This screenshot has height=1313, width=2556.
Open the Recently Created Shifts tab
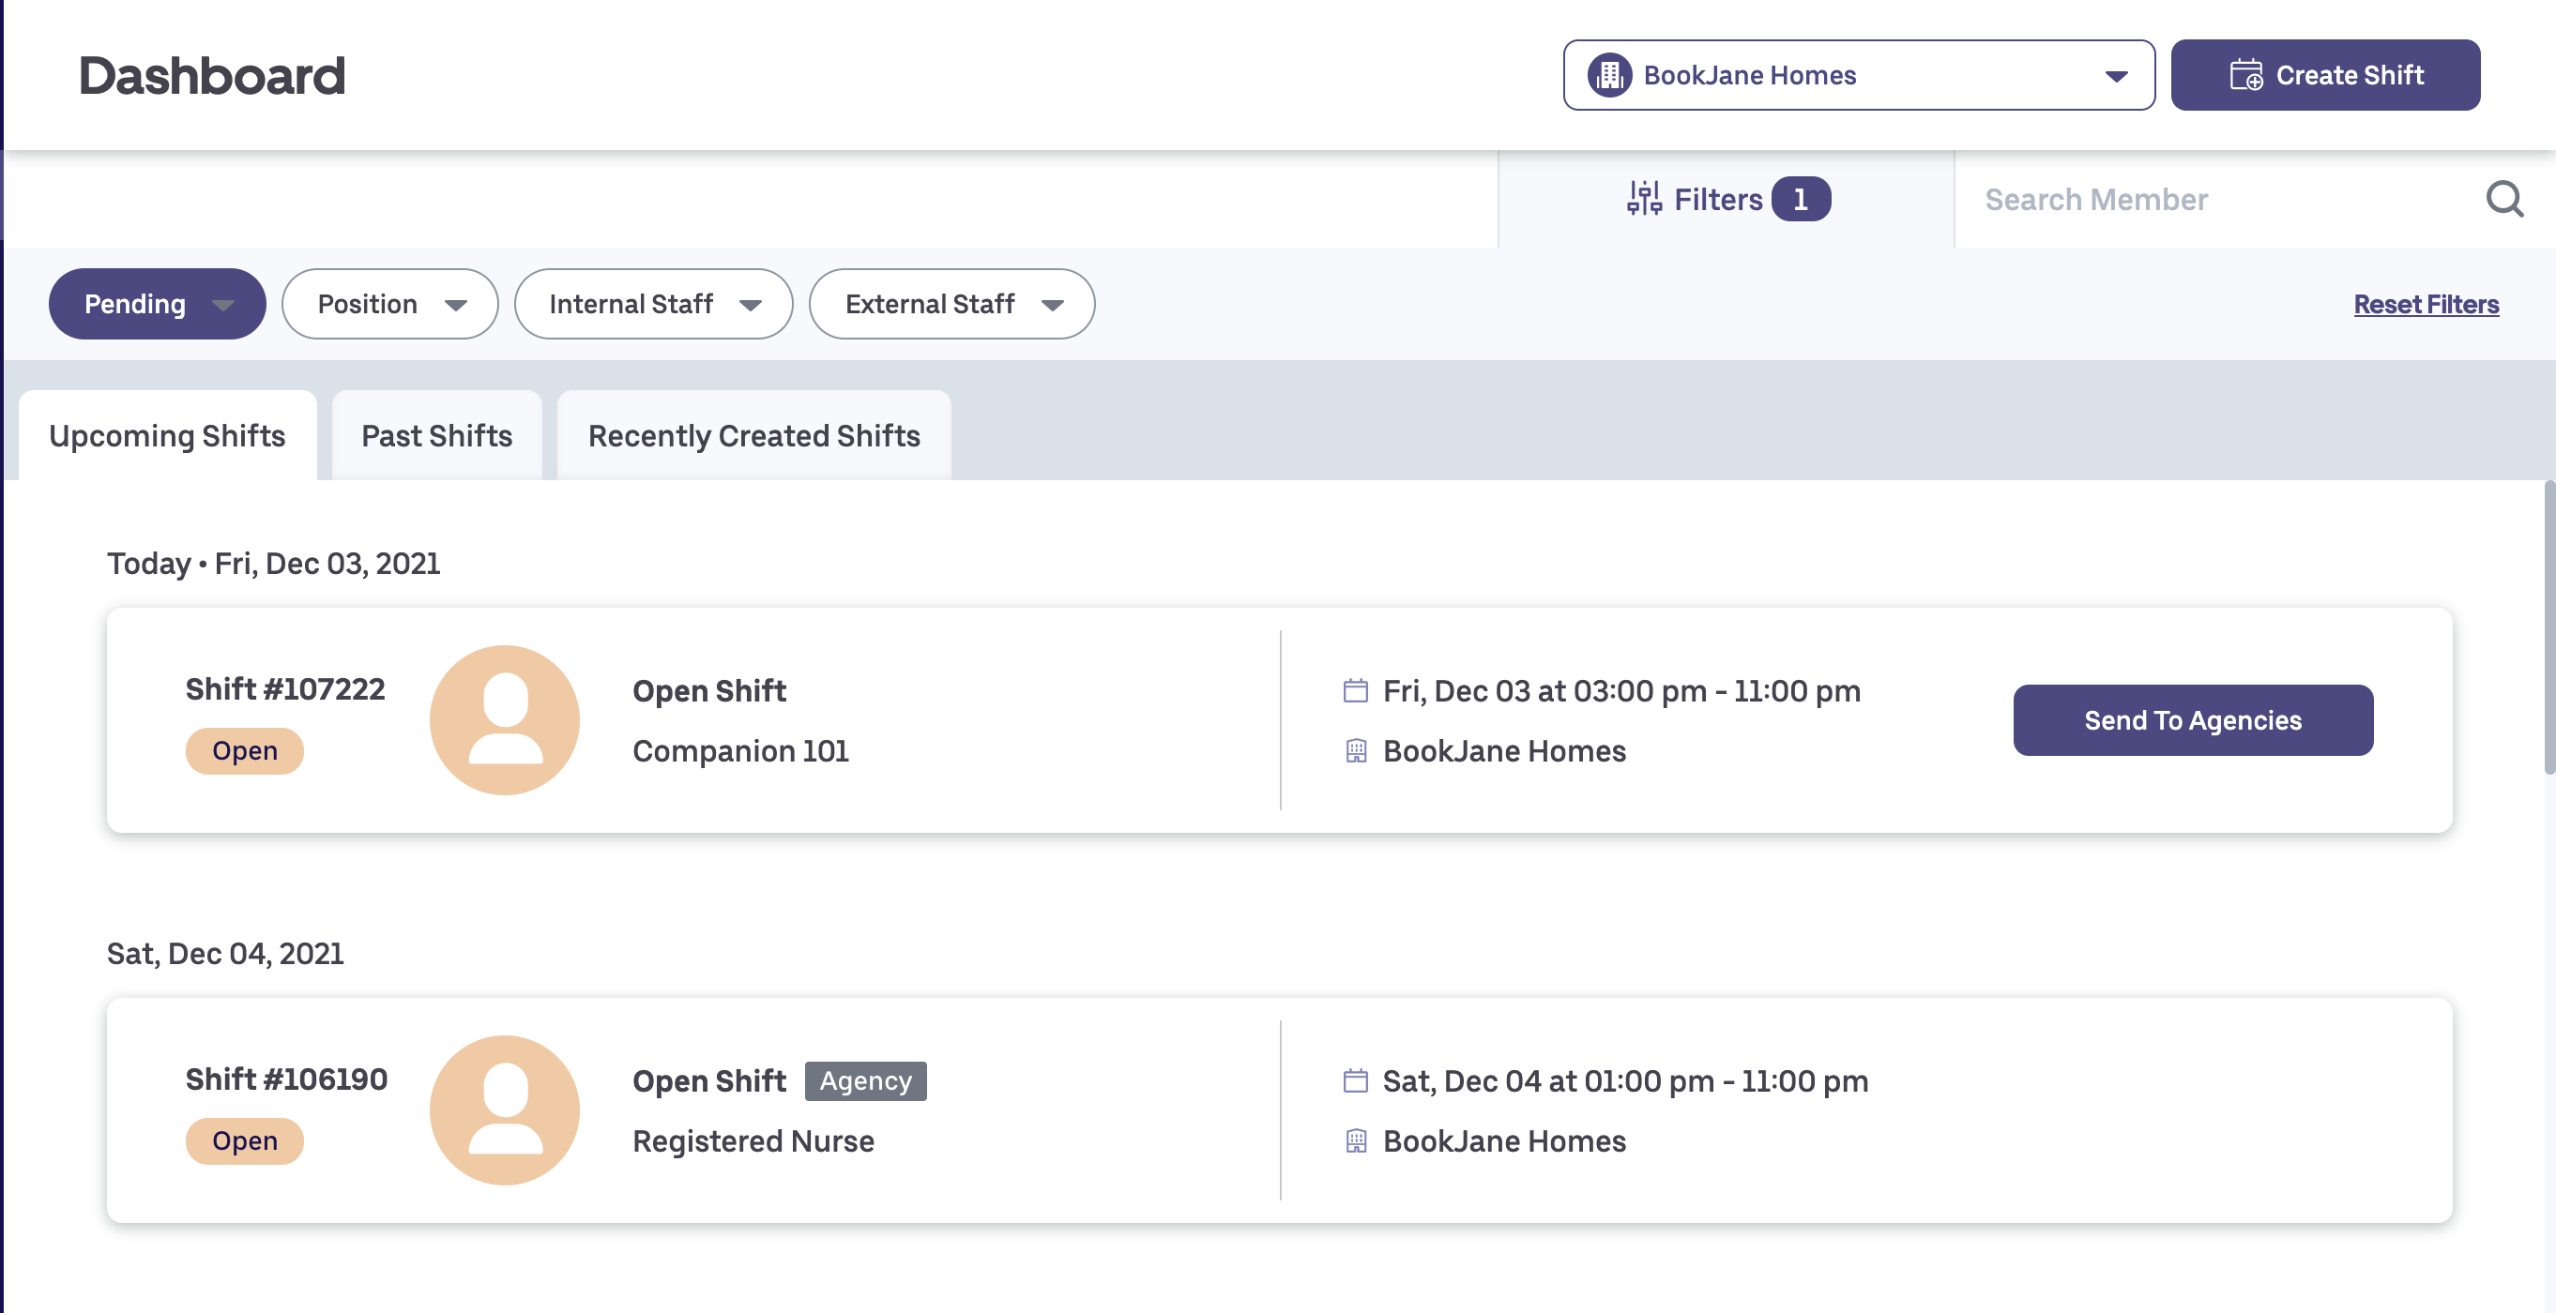click(753, 435)
